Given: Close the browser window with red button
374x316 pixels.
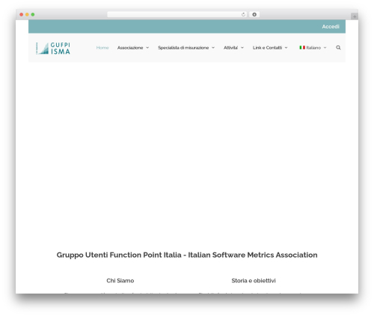Looking at the screenshot, I should (22, 15).
